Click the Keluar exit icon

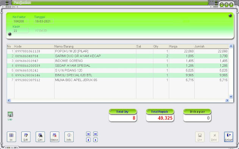point(228,136)
